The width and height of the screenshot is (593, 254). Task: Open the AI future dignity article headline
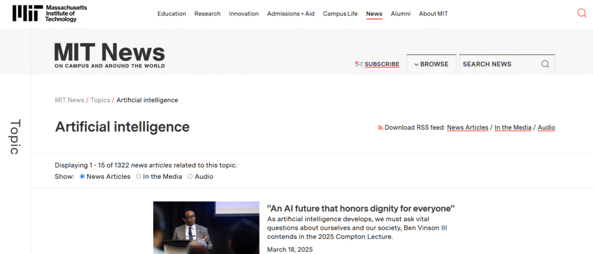pos(361,208)
